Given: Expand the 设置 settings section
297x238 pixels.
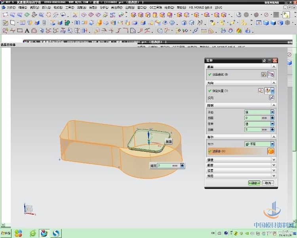Looking at the screenshot, I should (273, 170).
